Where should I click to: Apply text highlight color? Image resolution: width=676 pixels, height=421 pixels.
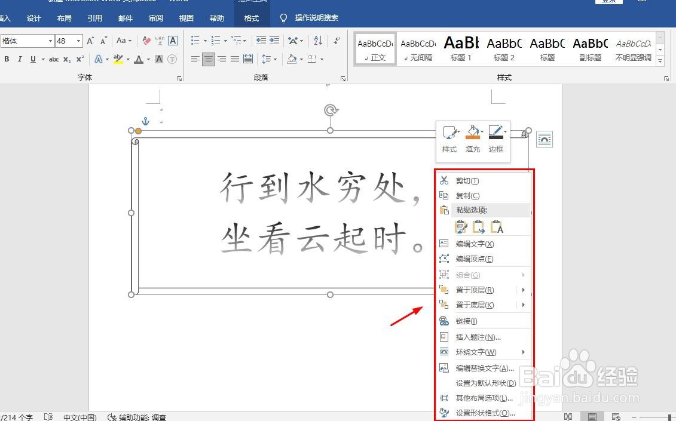click(118, 59)
